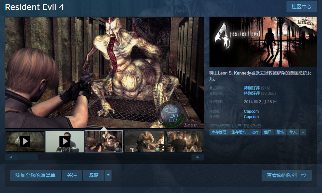Play the second video with man thumbnail

[65, 141]
